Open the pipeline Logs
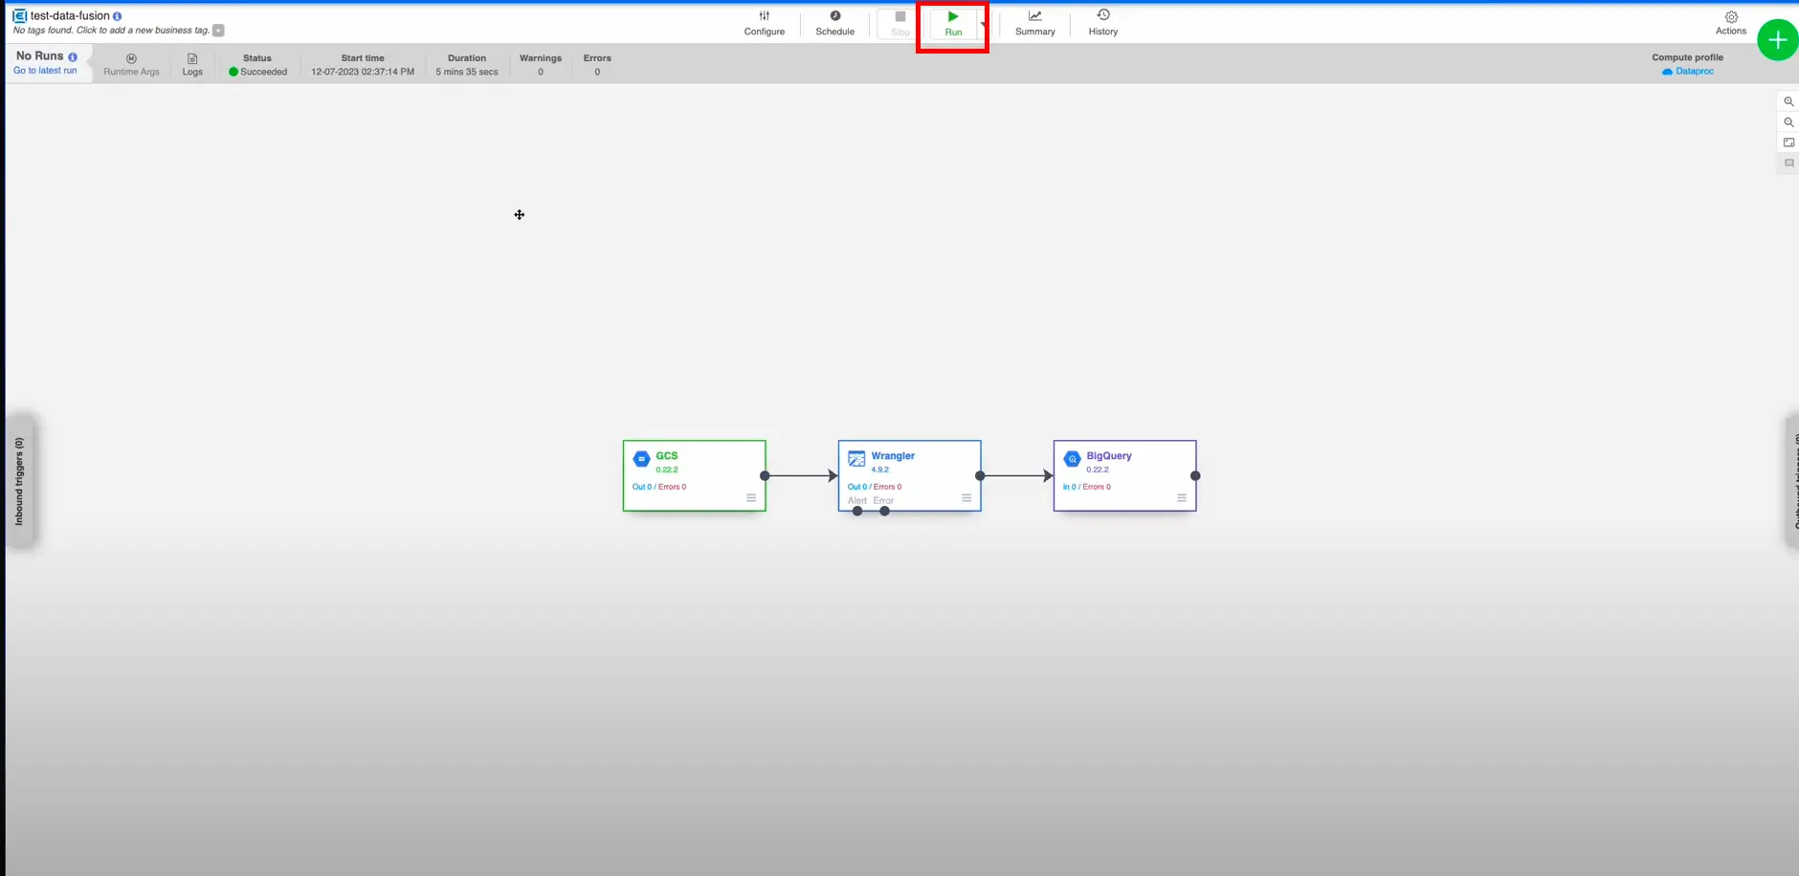Viewport: 1799px width, 876px height. point(192,65)
